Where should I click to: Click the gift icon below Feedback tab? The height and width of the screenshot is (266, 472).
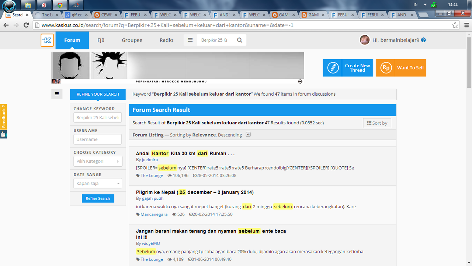[x=3, y=134]
